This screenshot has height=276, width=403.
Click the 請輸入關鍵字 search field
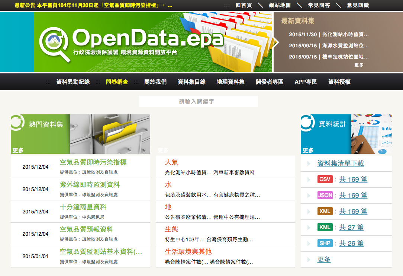199,101
